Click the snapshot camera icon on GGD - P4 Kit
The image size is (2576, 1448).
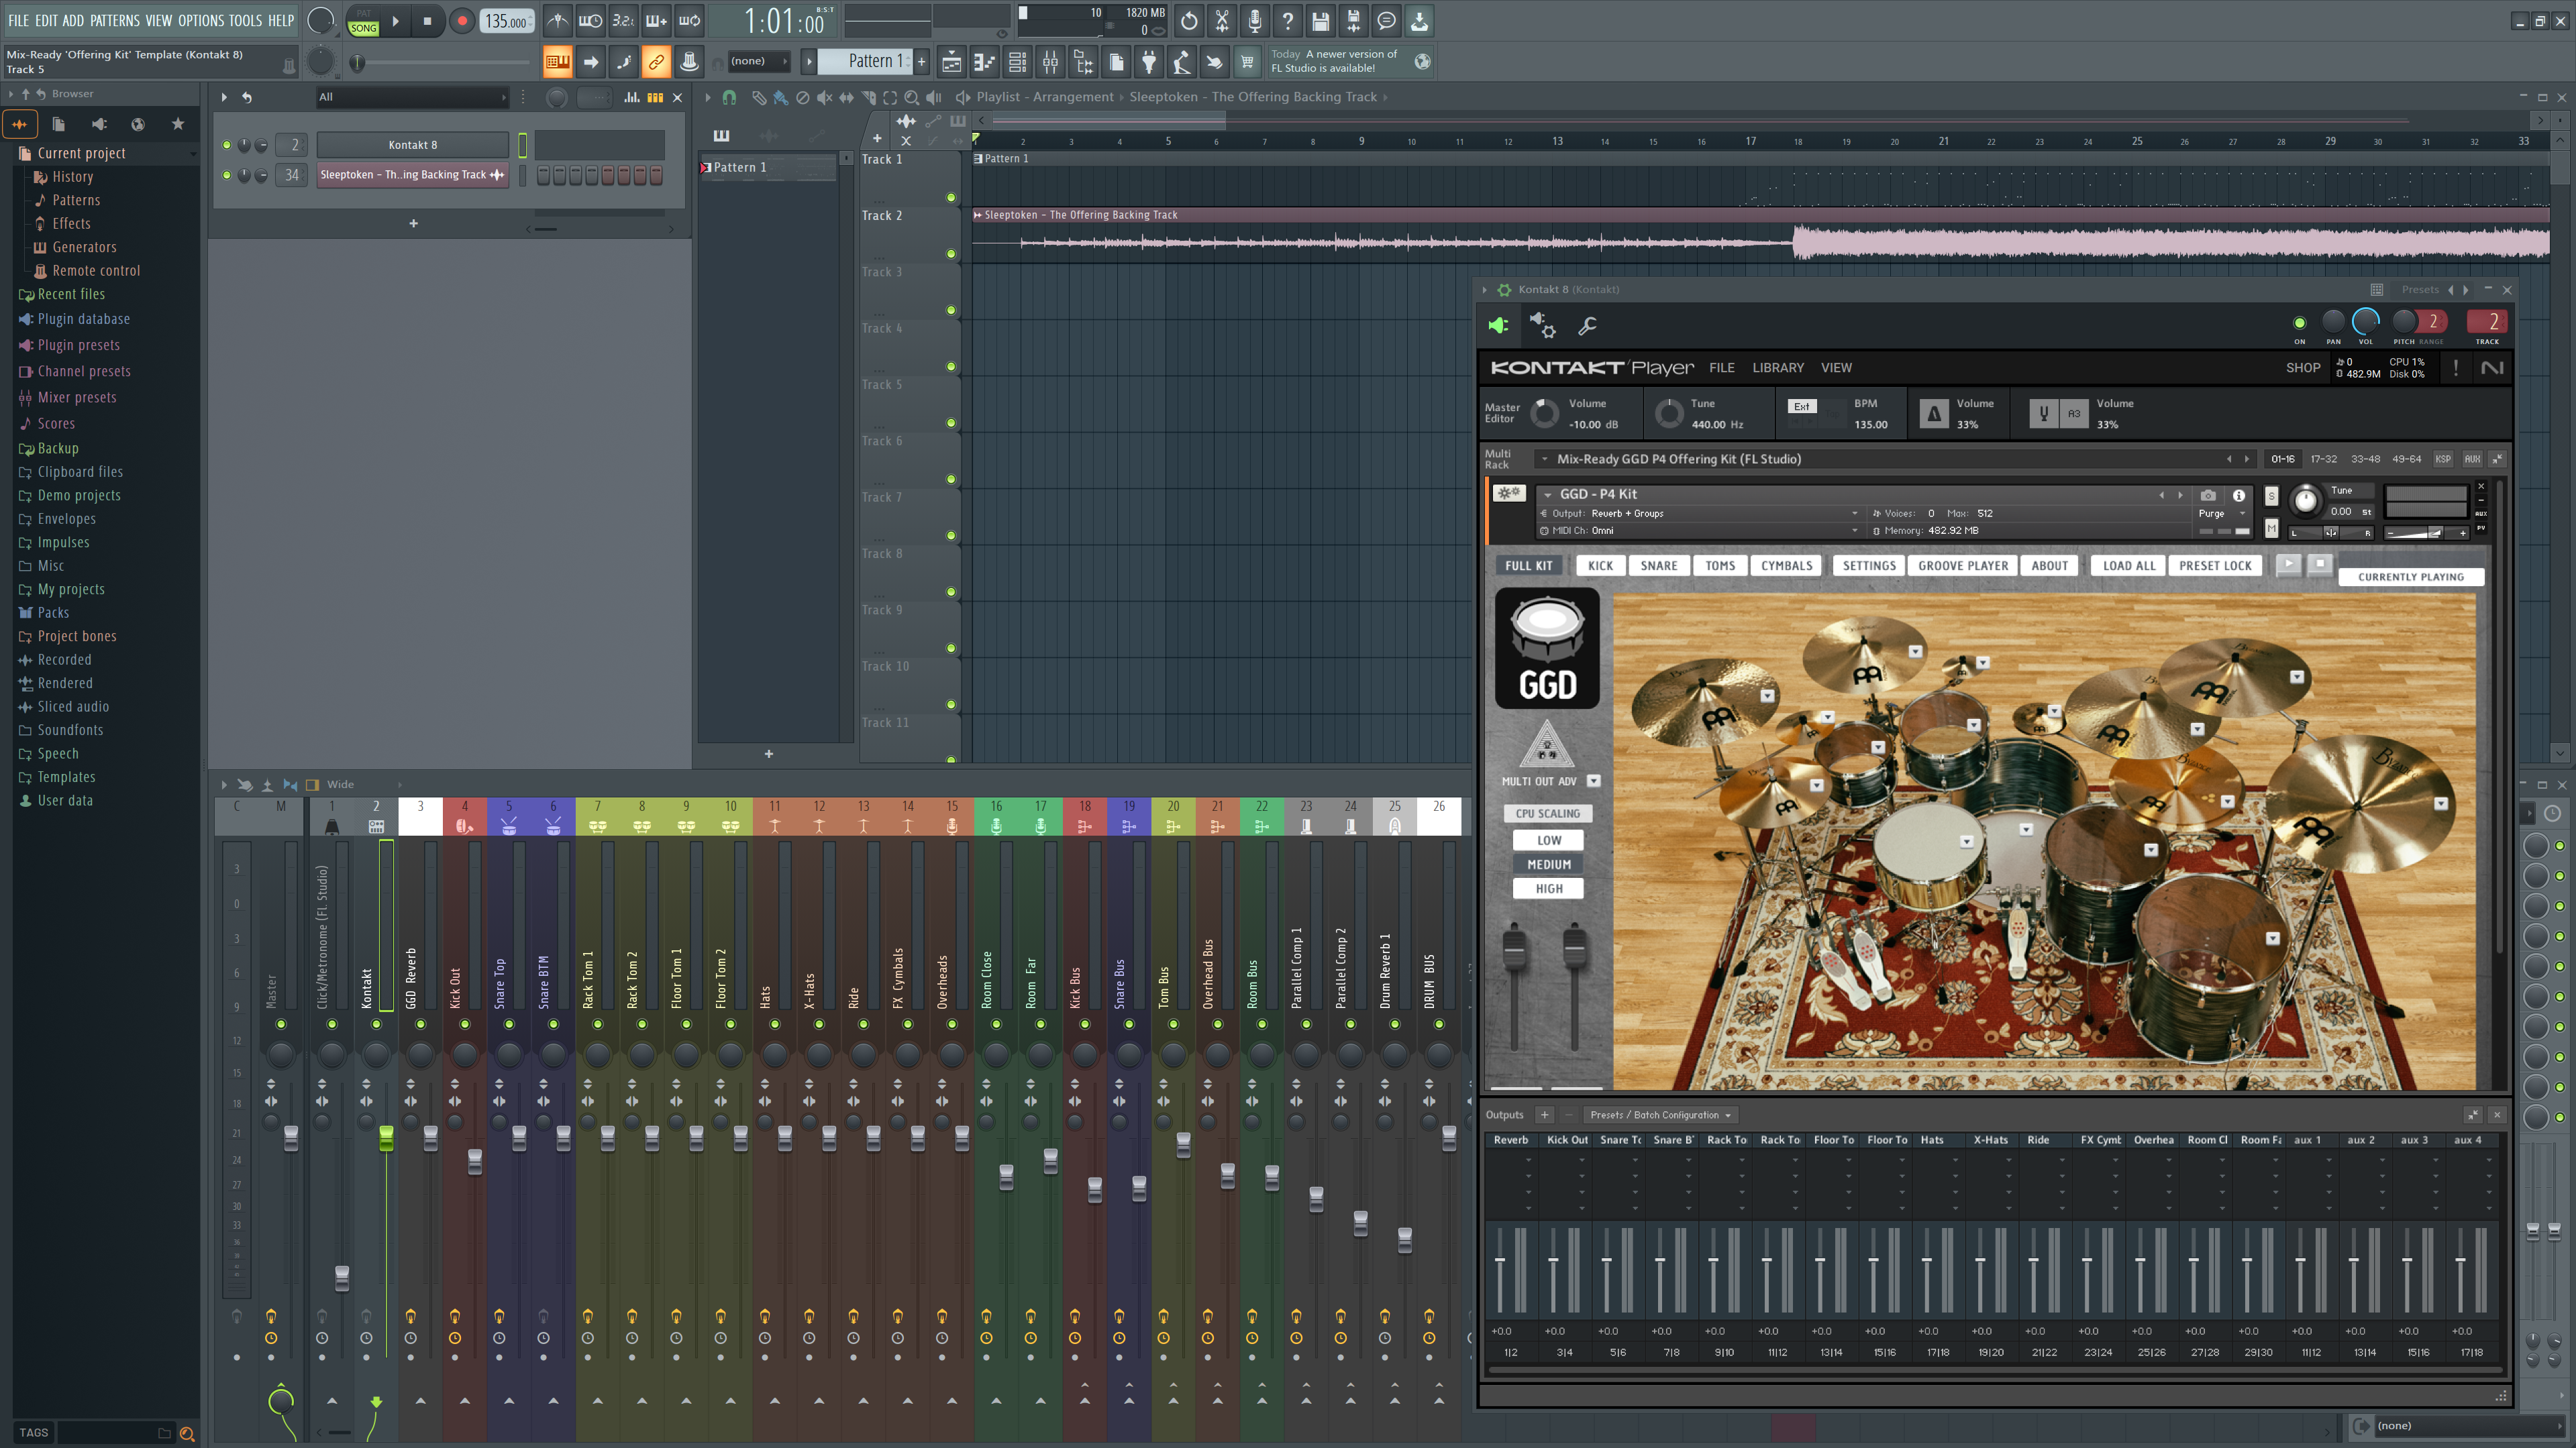click(2208, 496)
